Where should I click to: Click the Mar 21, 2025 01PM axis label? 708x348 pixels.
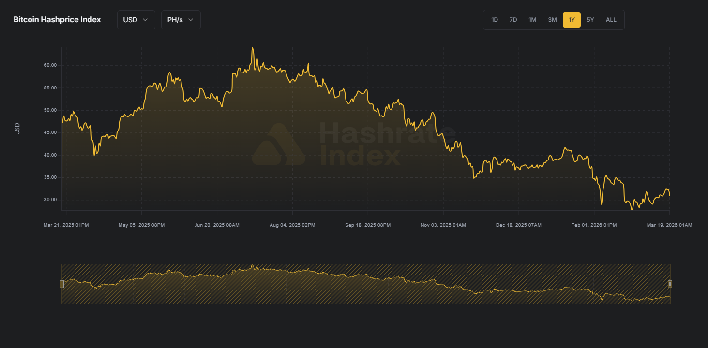tap(66, 225)
